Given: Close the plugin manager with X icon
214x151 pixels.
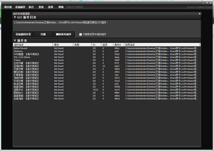Looking at the screenshot, I should point(199,14).
